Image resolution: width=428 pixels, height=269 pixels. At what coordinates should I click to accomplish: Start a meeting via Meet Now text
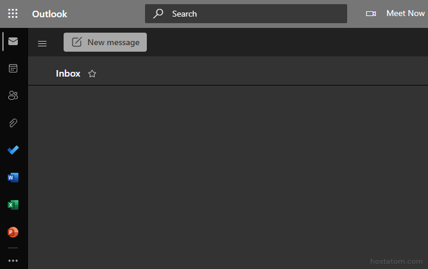[x=405, y=14]
